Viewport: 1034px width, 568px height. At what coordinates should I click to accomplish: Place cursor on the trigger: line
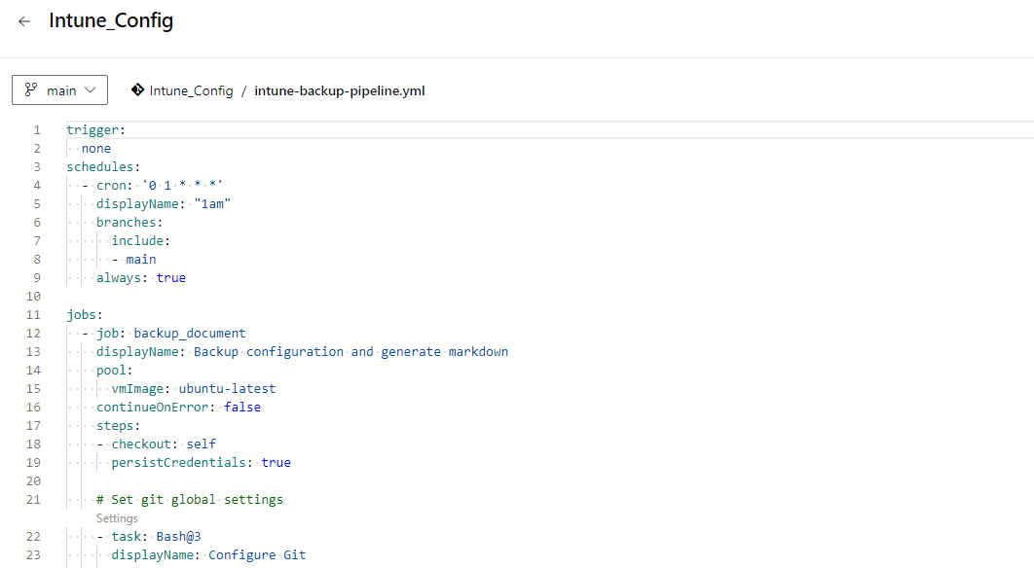96,130
